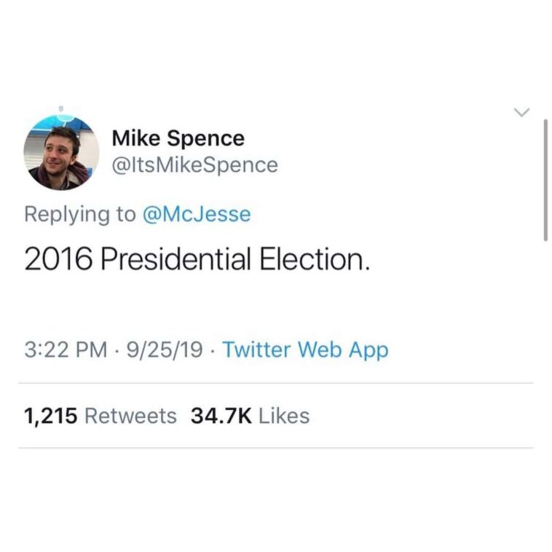
Task: Click the Twitter Web App source link
Action: [306, 350]
